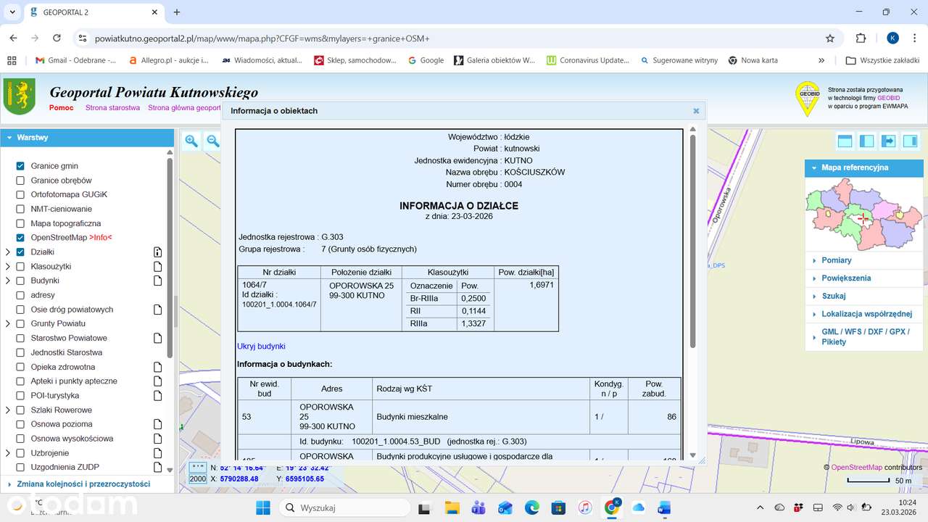The image size is (928, 522).
Task: Close the Informacja o obiektach dialog
Action: [x=696, y=111]
